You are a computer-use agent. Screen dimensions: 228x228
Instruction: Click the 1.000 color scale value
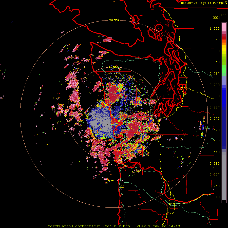click(215, 28)
